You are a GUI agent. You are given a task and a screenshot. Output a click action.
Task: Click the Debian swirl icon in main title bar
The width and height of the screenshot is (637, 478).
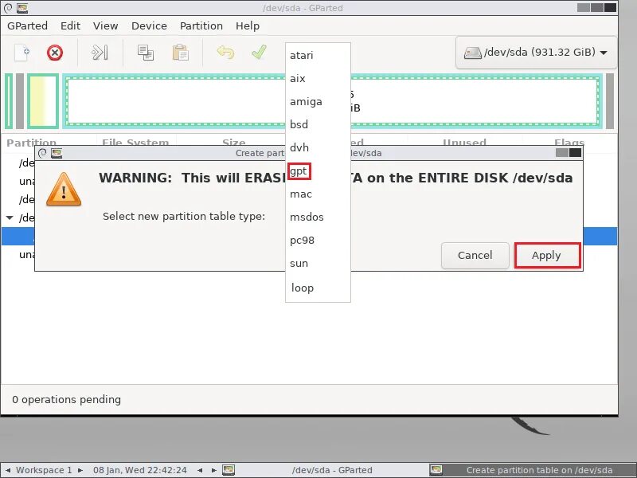pos(8,8)
